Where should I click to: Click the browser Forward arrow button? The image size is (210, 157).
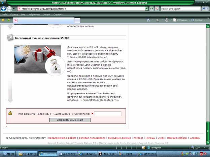click(9, 9)
